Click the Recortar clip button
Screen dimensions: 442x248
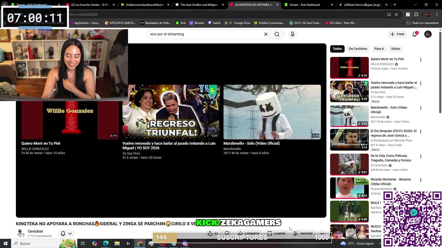point(303,234)
